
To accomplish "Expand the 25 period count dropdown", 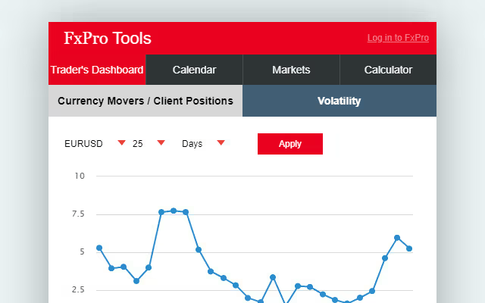I will click(x=161, y=142).
